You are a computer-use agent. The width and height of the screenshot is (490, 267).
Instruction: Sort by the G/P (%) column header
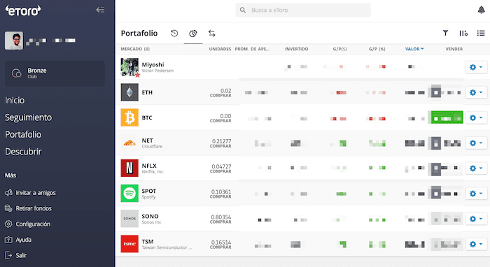point(377,49)
